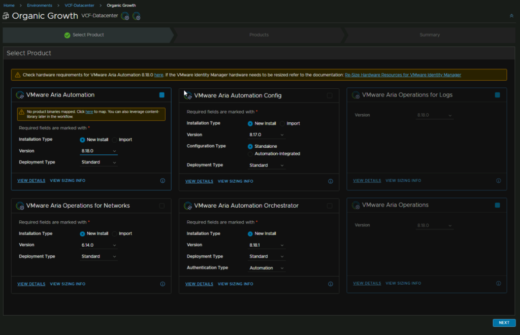Viewport: 520px width, 335px height.
Task: Click 'here' link to map product binaries
Action: pyautogui.click(x=89, y=112)
